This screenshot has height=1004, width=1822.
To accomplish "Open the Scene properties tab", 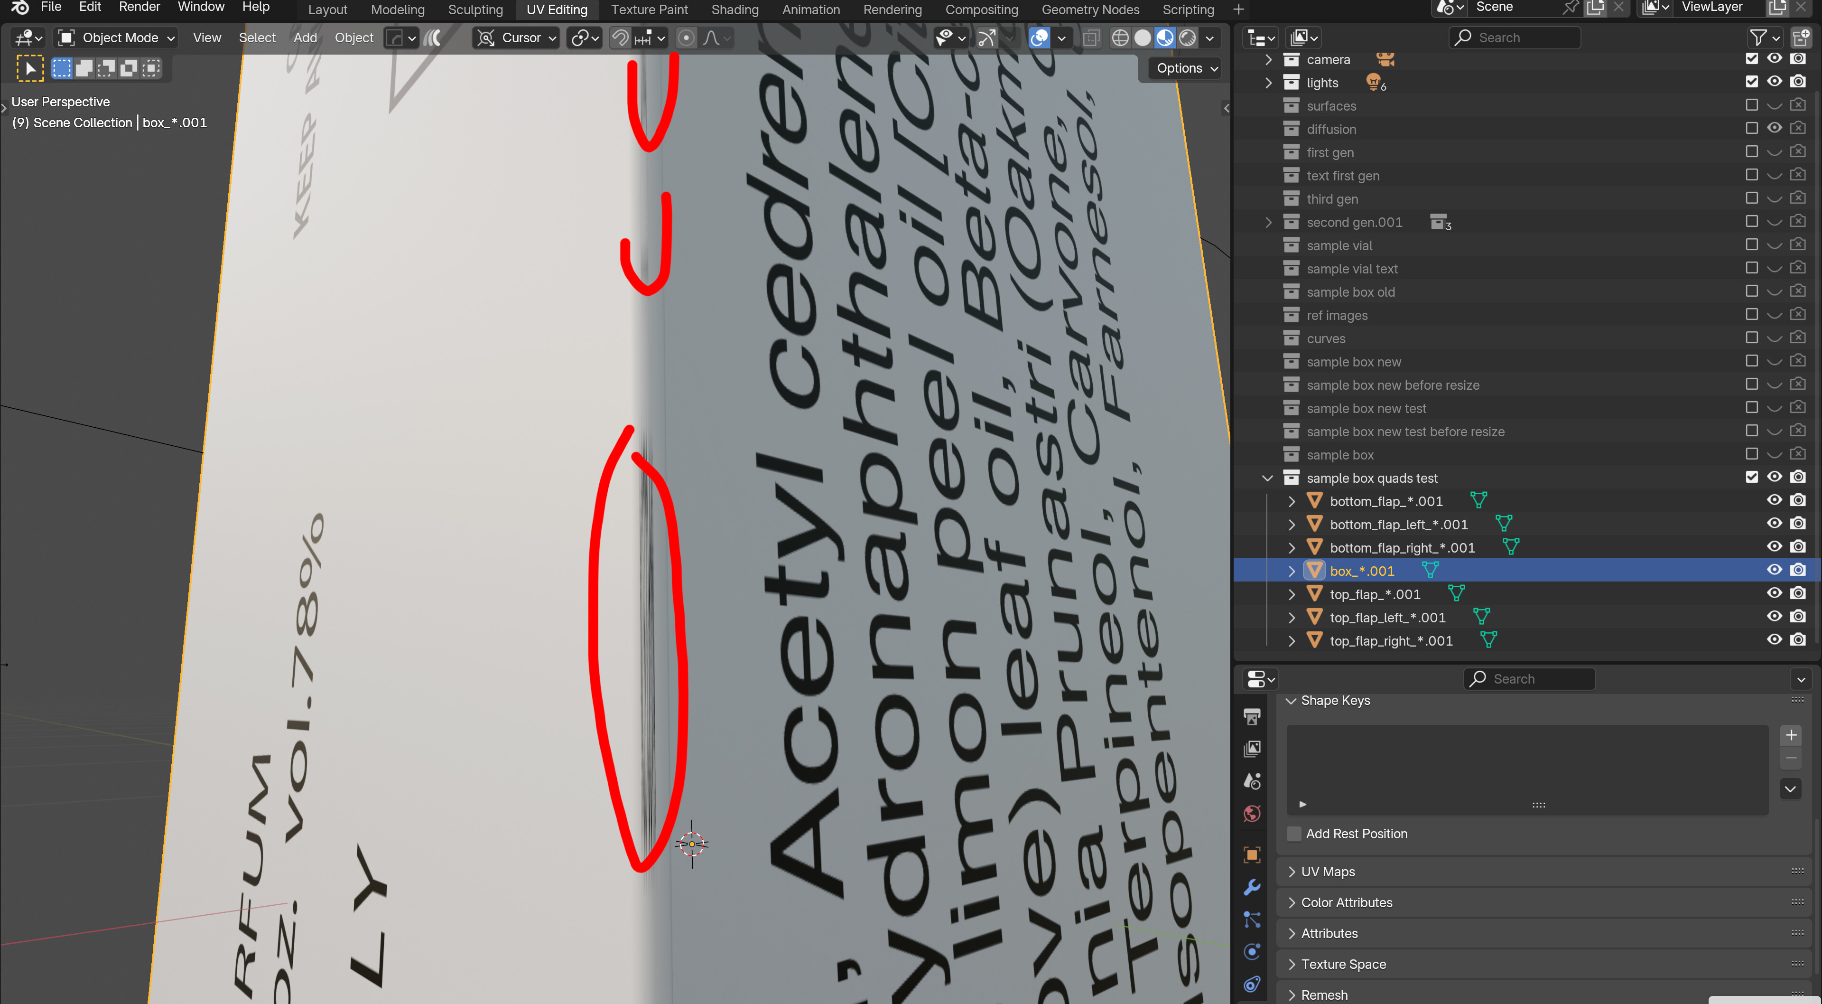I will point(1251,781).
